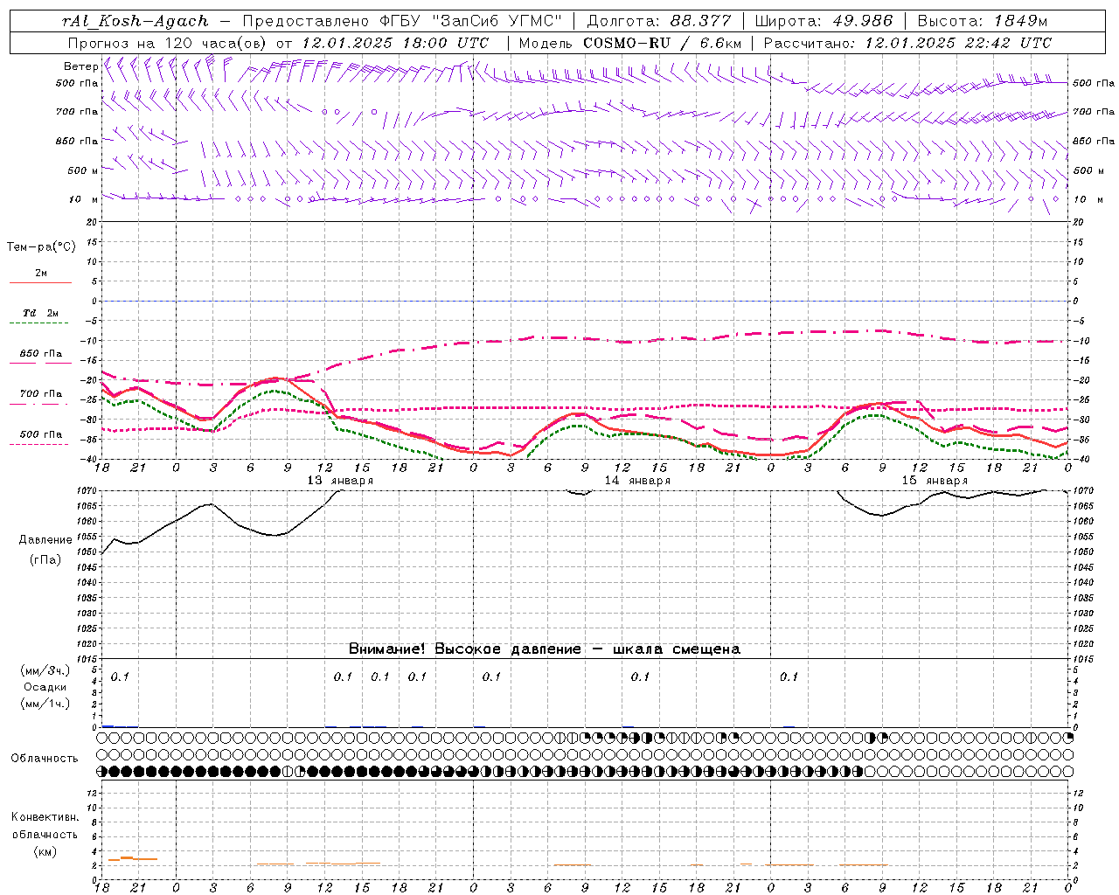Click the forecast start 12.01.2025 18:00 UTC

click(395, 43)
